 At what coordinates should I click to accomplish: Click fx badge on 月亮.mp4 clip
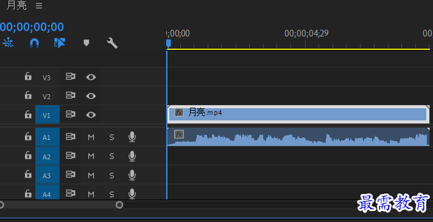point(179,113)
